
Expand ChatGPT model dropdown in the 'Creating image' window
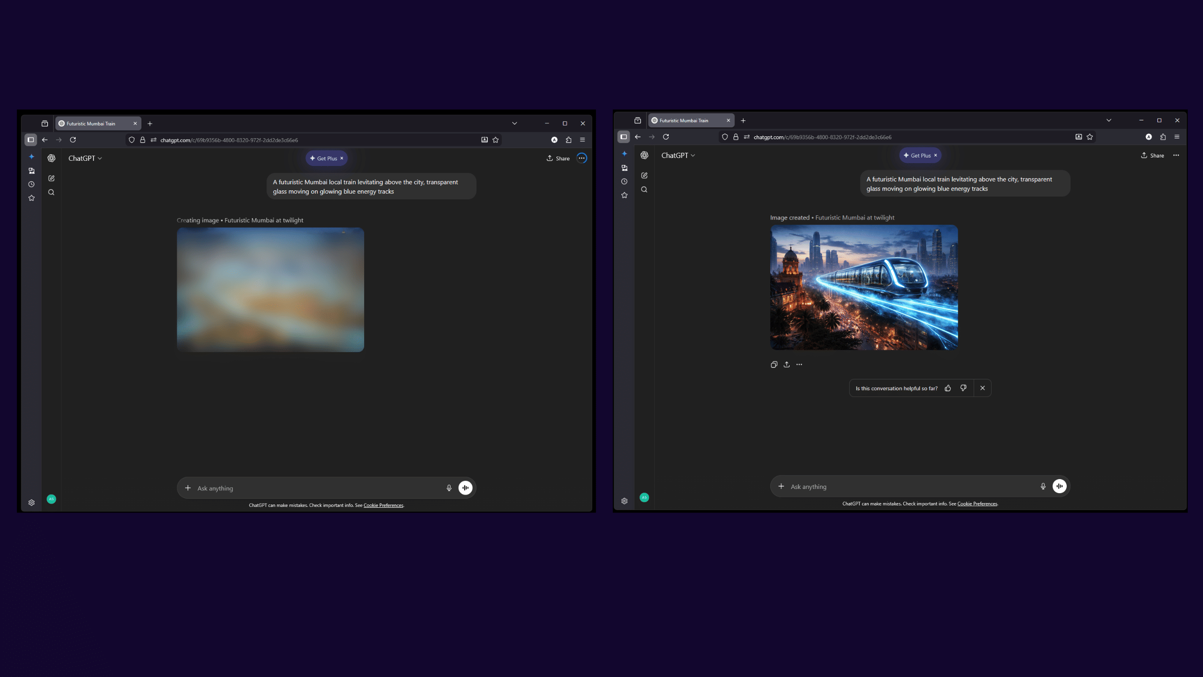tap(85, 158)
